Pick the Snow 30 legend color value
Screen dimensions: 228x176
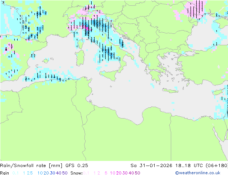(x=125, y=173)
